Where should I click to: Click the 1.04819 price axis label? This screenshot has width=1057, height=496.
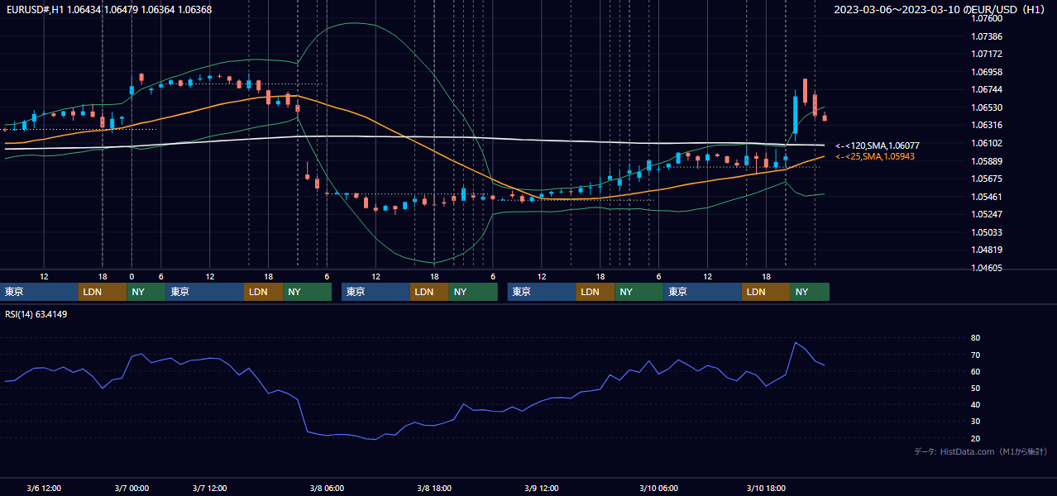coord(986,250)
